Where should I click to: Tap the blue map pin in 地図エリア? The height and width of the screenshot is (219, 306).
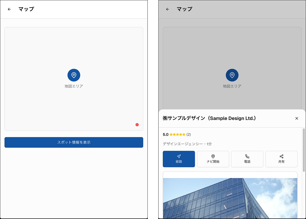[x=232, y=75]
